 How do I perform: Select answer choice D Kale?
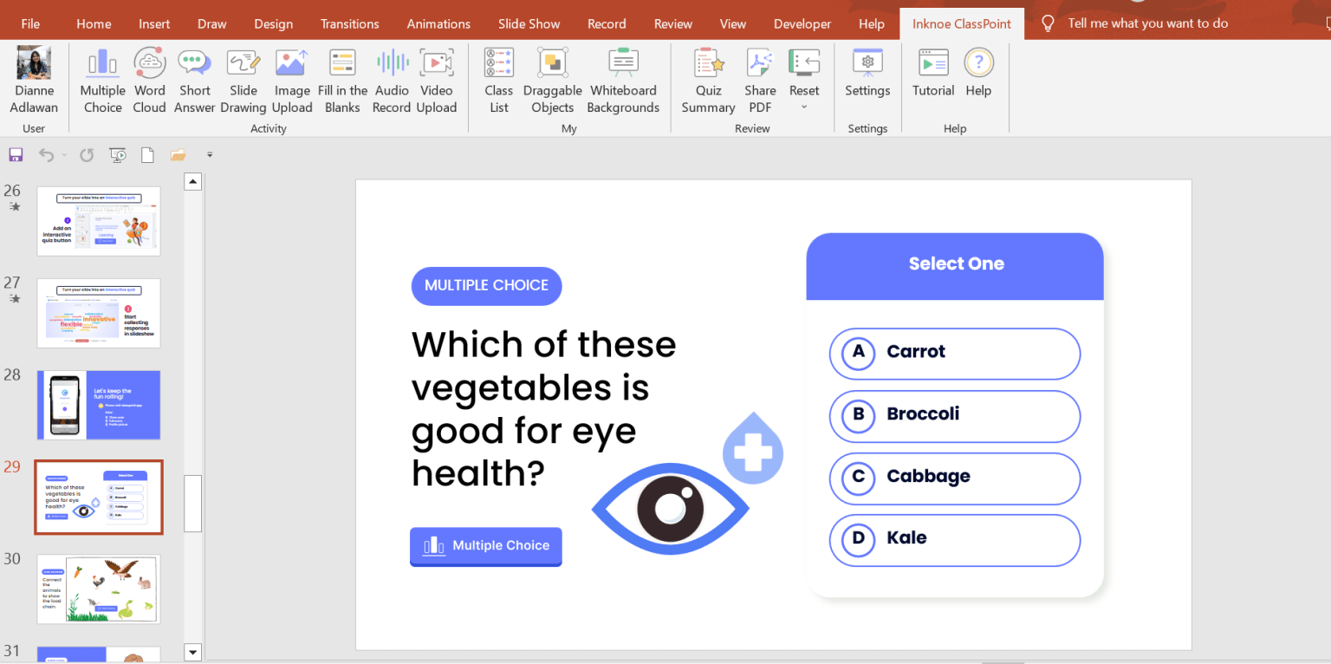pyautogui.click(x=954, y=540)
